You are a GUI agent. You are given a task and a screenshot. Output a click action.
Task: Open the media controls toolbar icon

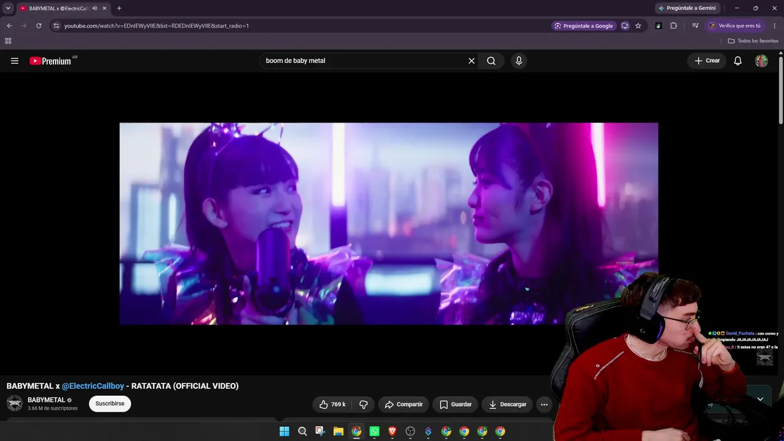tap(695, 26)
